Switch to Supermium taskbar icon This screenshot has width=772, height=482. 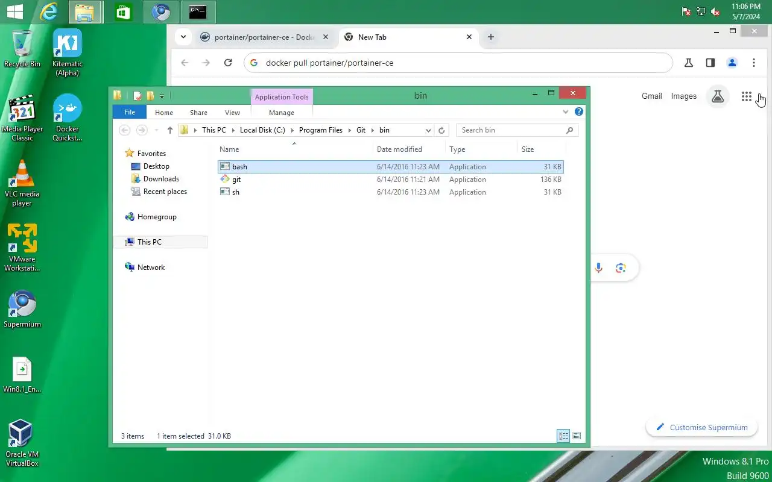click(x=160, y=11)
